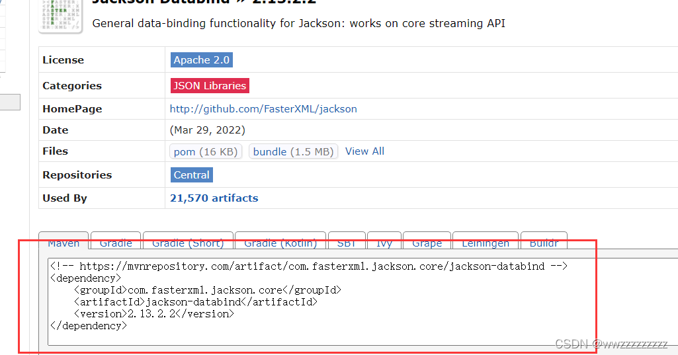Switch to the Gradle tab
The width and height of the screenshot is (678, 355).
[x=116, y=242]
